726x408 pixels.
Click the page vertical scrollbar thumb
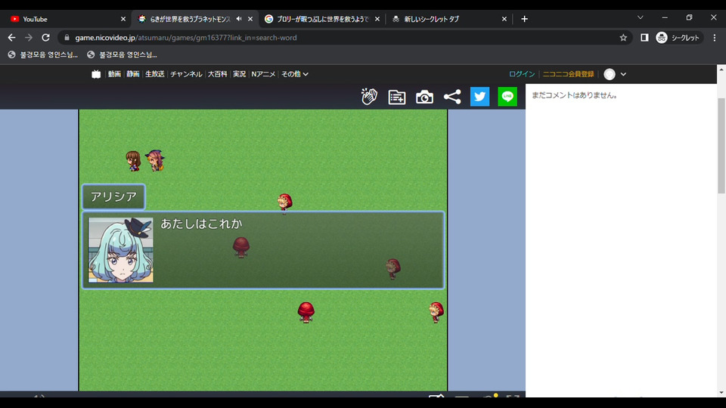721,146
